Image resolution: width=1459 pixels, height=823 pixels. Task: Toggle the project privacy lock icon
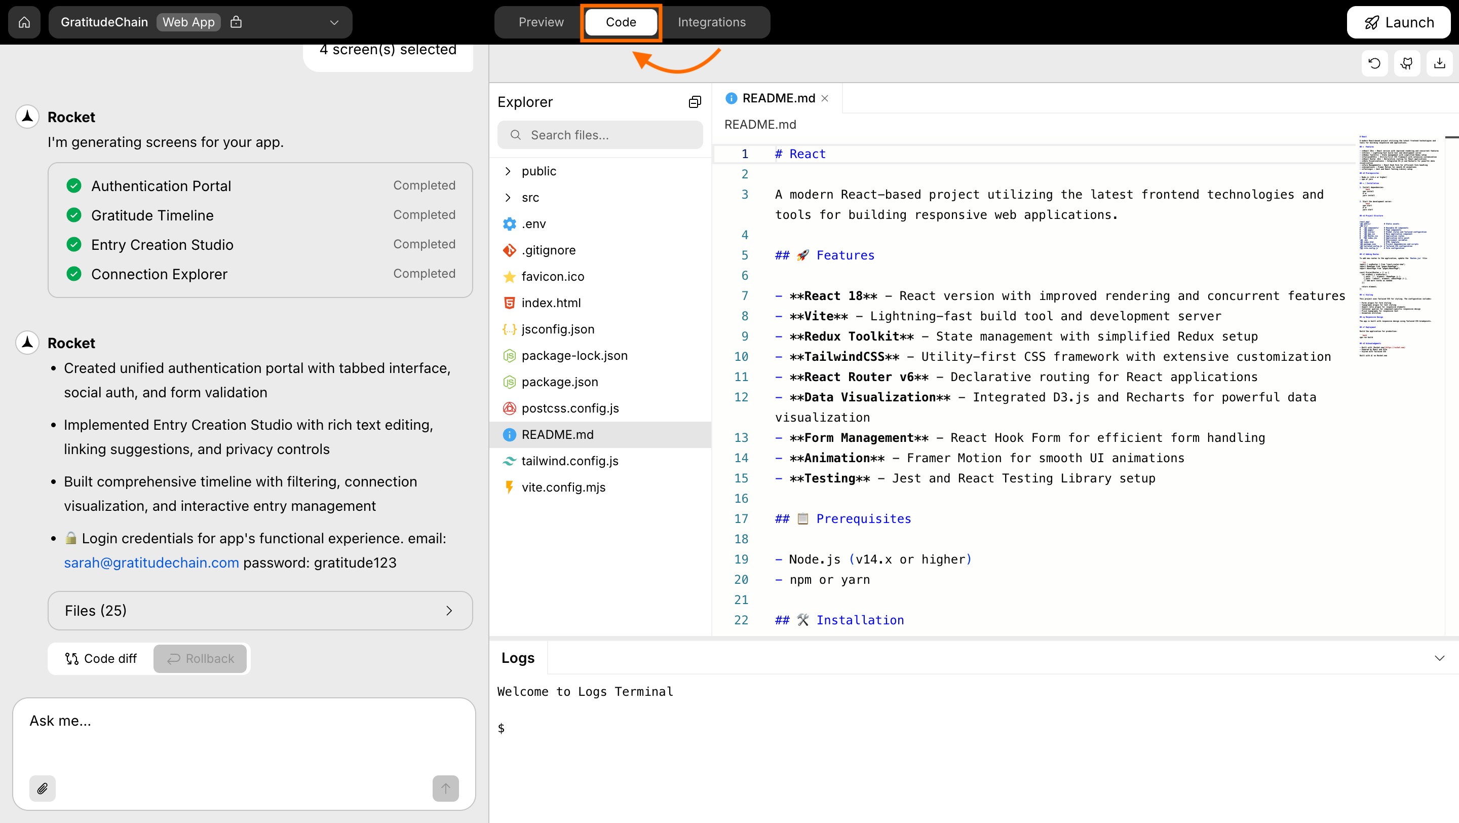pos(237,22)
